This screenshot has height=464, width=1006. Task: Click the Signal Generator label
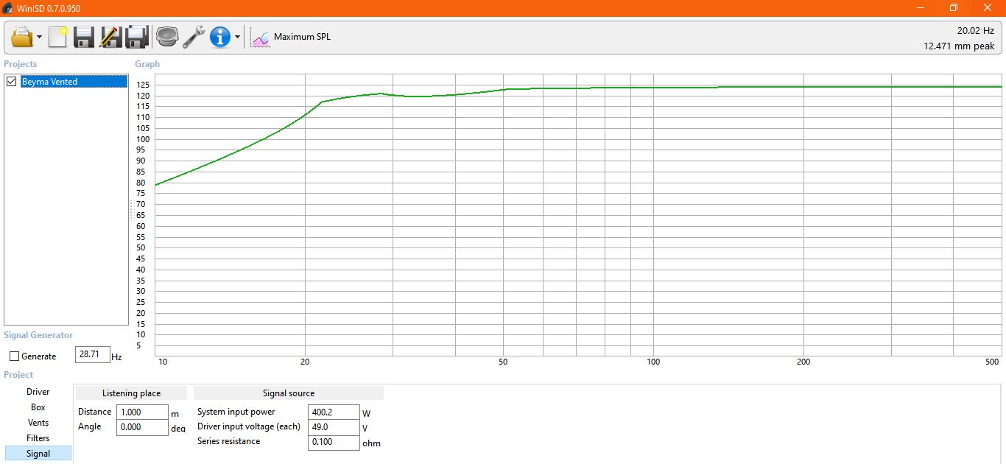pyautogui.click(x=38, y=335)
